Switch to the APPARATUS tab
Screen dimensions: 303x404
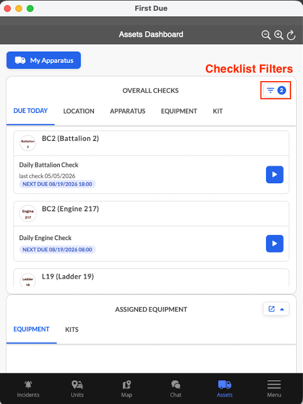click(x=127, y=111)
